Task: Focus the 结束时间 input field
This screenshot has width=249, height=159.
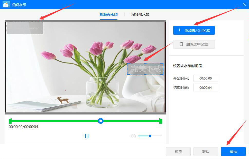Action: pos(206,88)
